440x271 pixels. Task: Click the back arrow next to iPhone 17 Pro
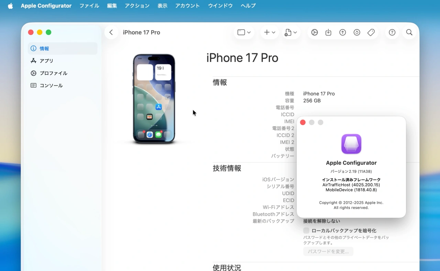pos(111,32)
